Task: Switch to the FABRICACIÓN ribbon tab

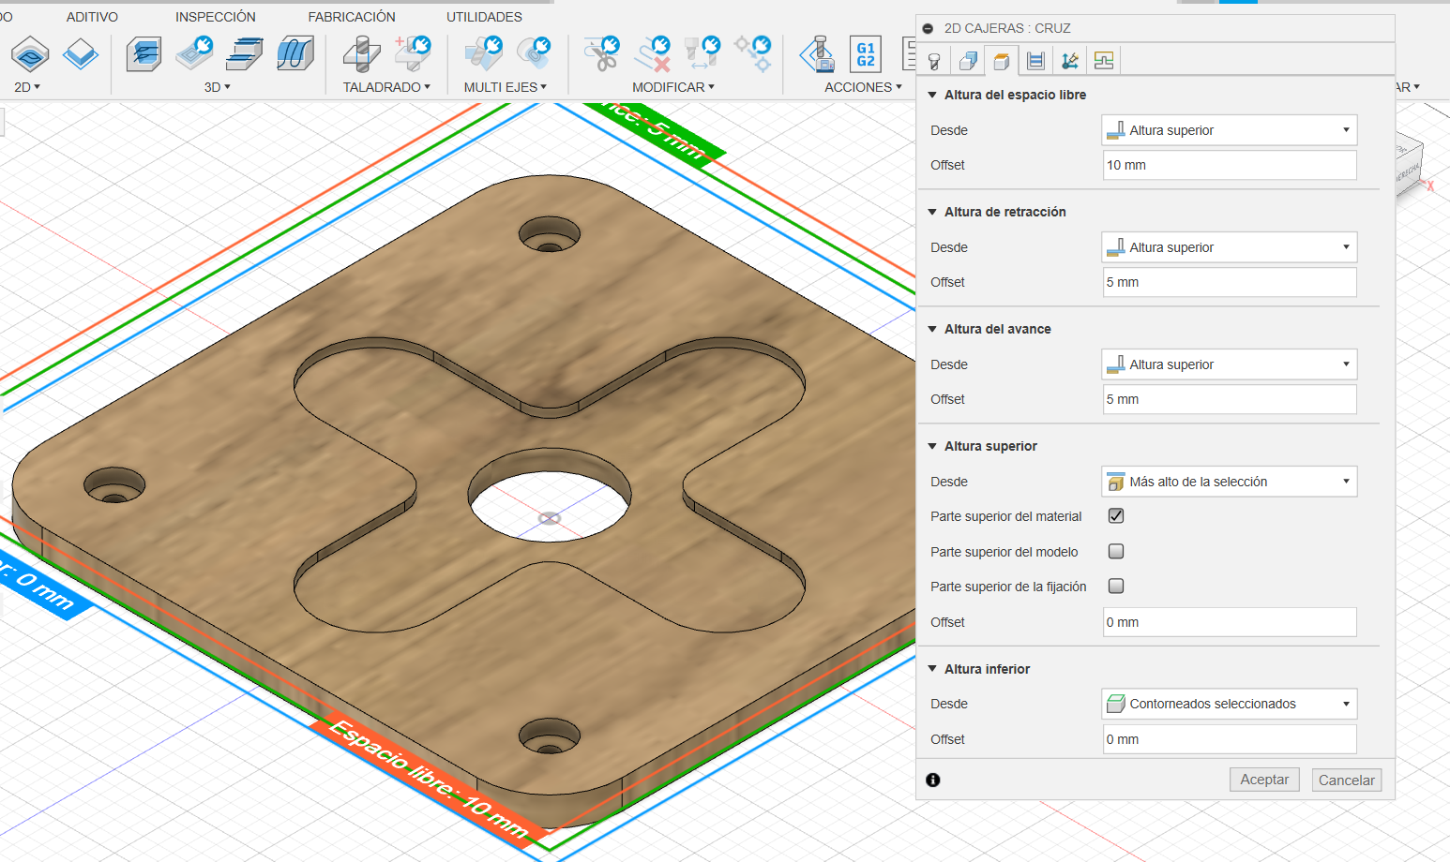Action: click(x=352, y=17)
